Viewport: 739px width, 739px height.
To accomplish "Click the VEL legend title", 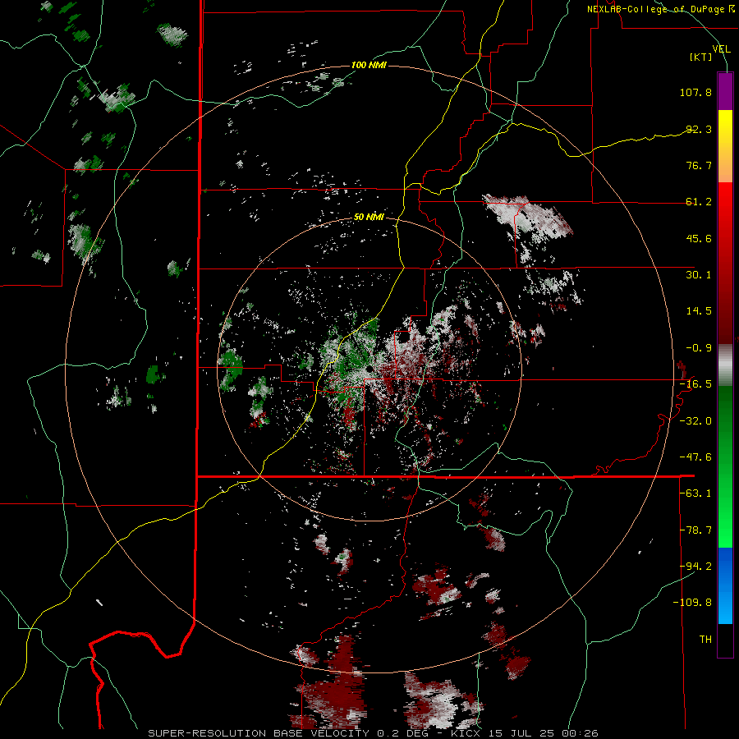I will pos(721,48).
